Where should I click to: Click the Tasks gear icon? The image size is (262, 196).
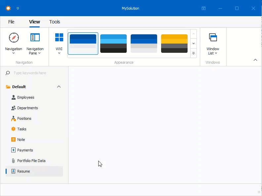[x=13, y=129]
